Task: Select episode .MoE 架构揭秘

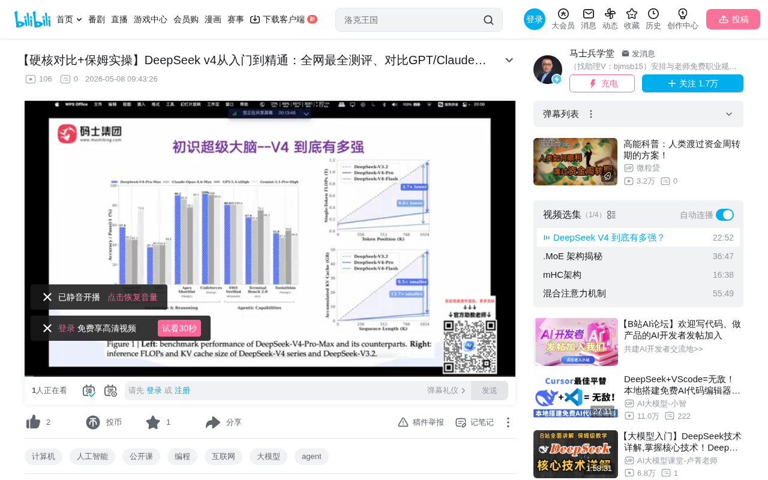Action: click(x=638, y=256)
